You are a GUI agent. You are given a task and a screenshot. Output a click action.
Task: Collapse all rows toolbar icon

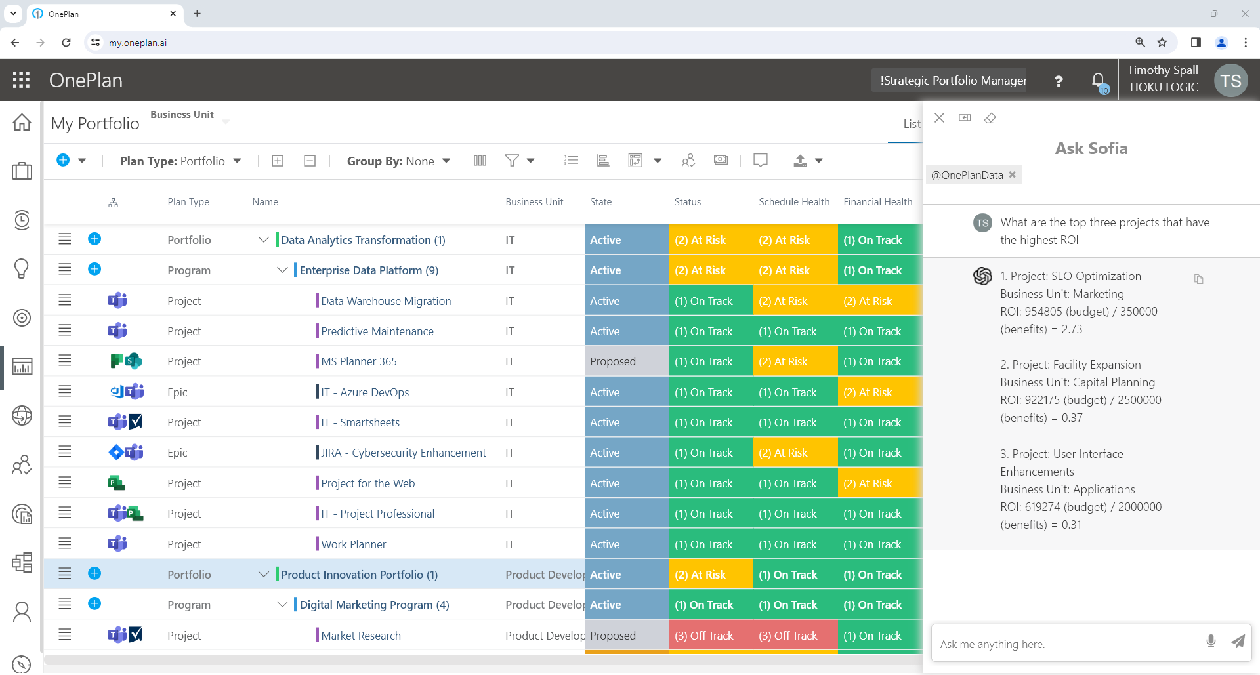point(310,161)
